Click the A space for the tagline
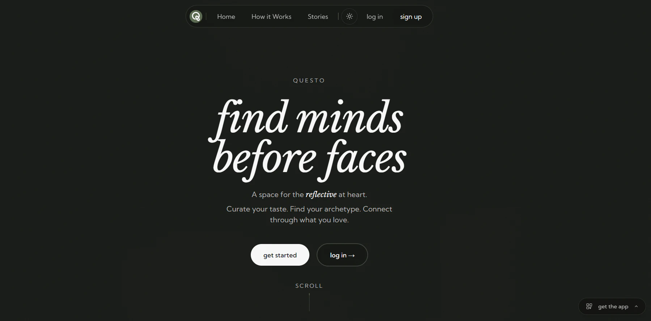This screenshot has width=651, height=321. point(309,194)
